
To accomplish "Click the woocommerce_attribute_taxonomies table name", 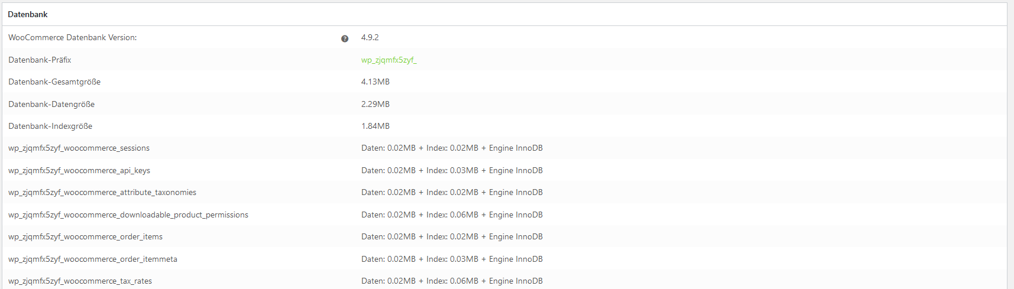I will click(x=102, y=192).
